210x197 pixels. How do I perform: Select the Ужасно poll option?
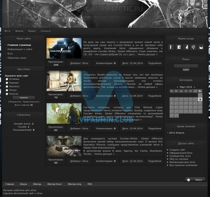tap(7, 94)
